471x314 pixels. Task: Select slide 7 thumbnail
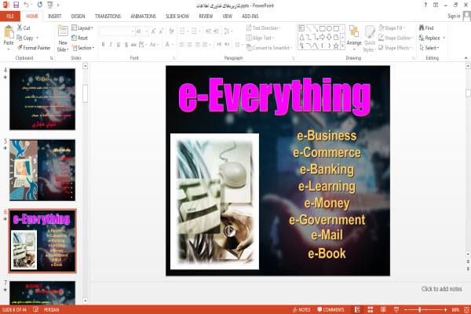click(42, 293)
